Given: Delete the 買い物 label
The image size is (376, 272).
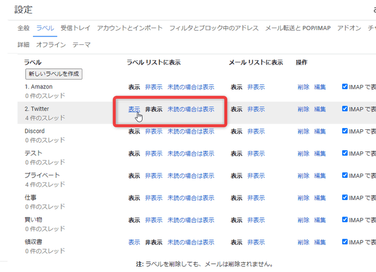Looking at the screenshot, I should (x=304, y=220).
